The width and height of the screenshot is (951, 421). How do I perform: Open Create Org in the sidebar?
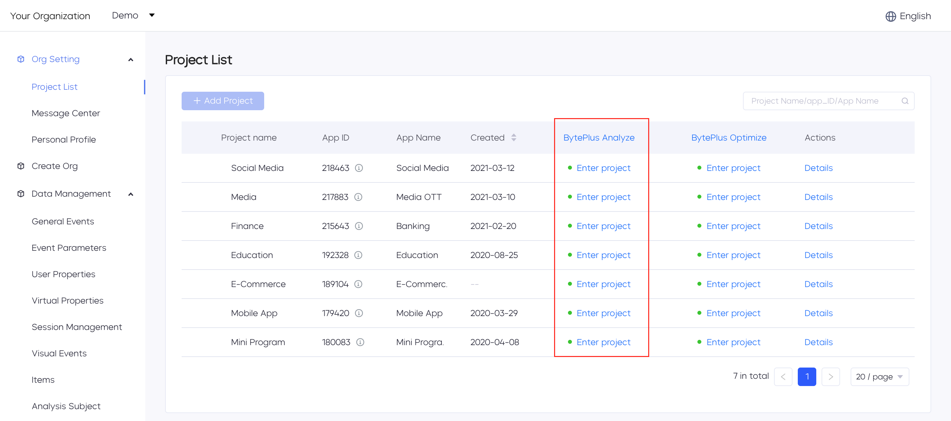[x=54, y=166]
